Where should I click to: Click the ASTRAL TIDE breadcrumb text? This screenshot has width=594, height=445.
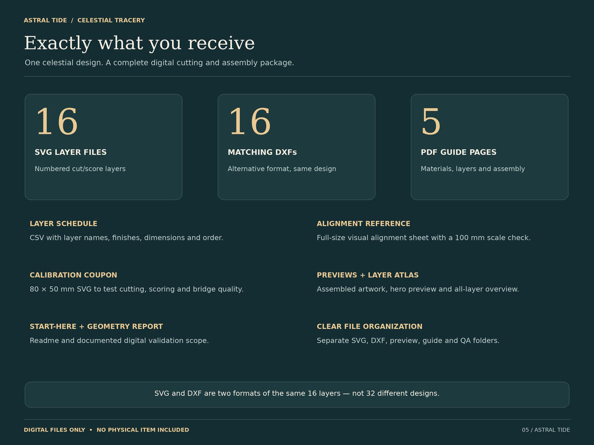45,20
